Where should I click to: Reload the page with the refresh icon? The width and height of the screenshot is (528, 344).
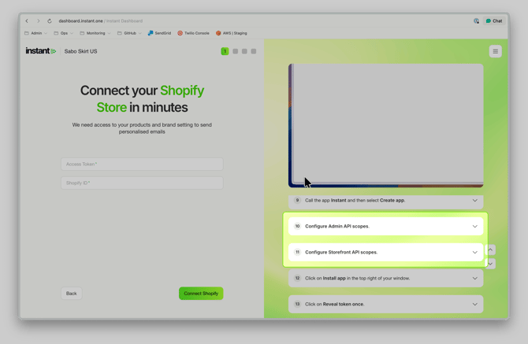point(50,21)
